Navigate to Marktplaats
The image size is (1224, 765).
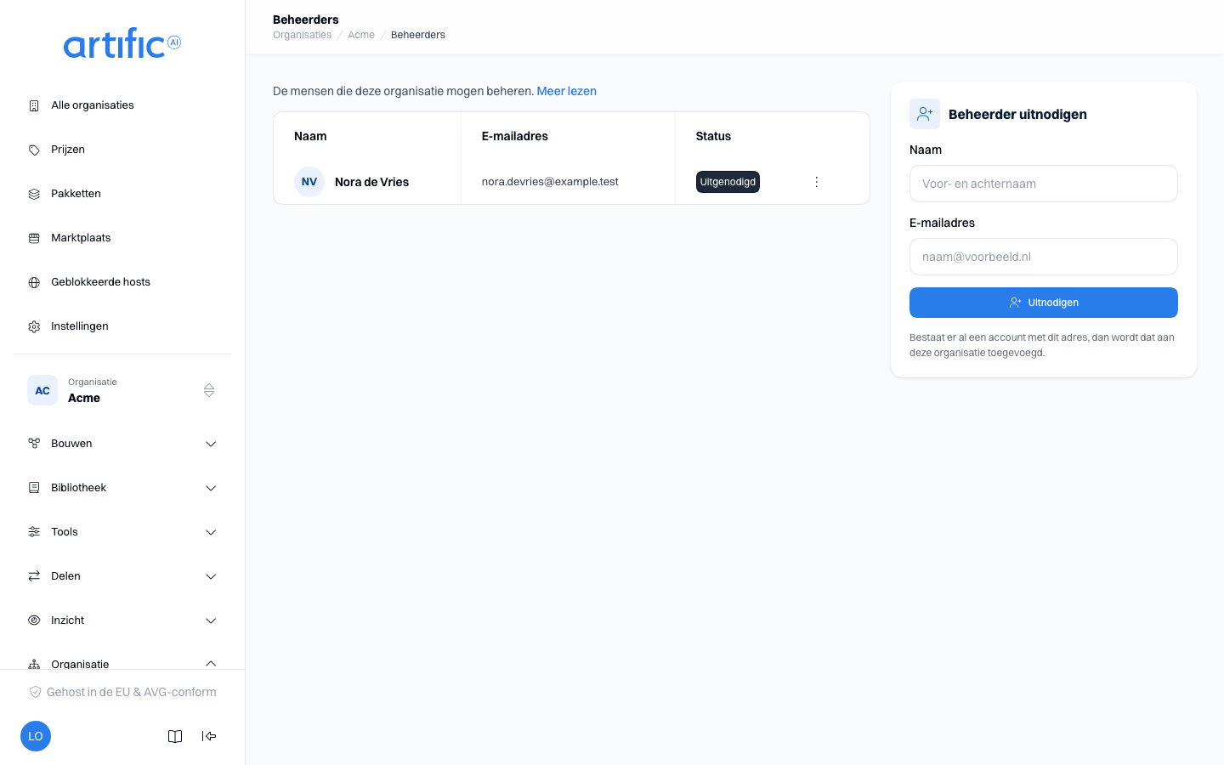[122, 238]
